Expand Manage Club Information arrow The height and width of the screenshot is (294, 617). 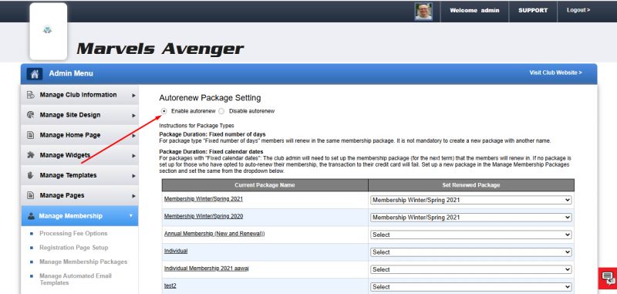[x=133, y=95]
